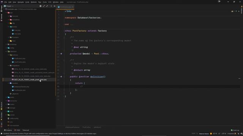Click the Symfony notification icon in status bar

tap(2, 133)
